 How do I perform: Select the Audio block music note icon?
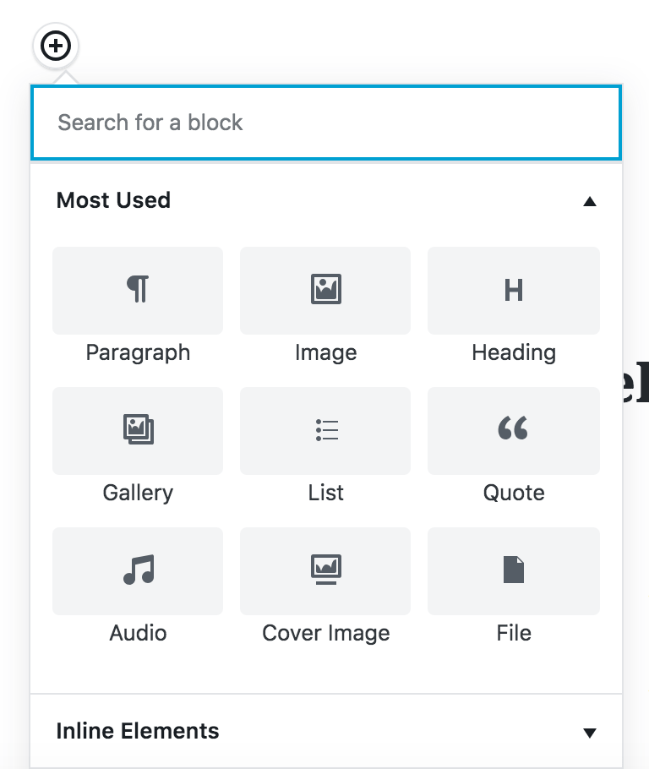[x=138, y=570]
